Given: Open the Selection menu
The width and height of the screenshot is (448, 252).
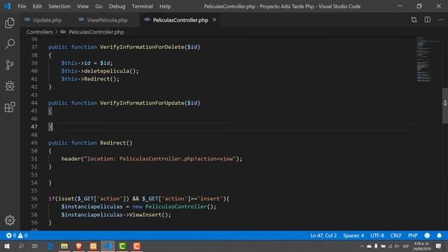Looking at the screenshot, I should 59,6.
